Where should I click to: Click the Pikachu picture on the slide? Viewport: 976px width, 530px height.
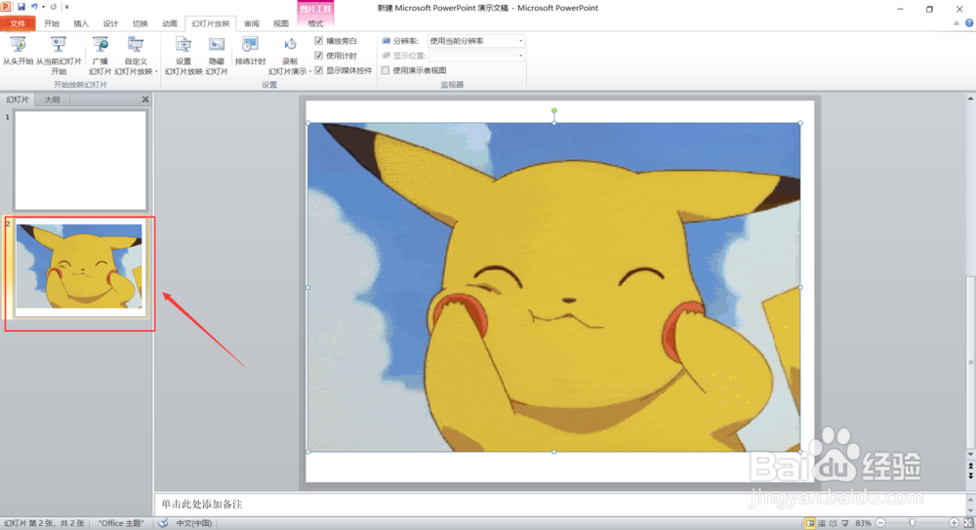(554, 287)
